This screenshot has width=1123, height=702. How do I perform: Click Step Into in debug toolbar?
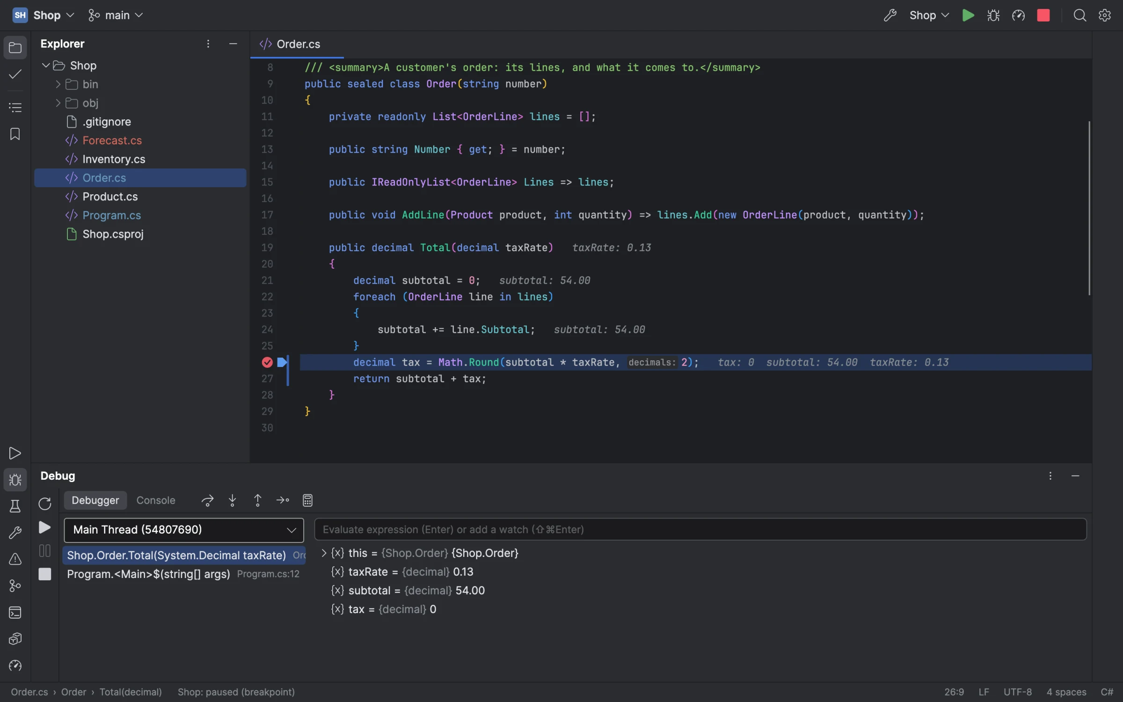coord(233,500)
